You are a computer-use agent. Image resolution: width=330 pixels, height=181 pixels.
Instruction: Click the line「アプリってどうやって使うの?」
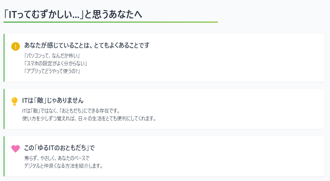(x=52, y=71)
